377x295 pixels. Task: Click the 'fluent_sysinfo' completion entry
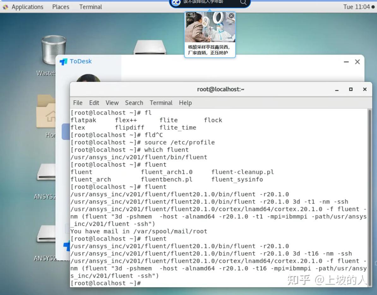[x=237, y=180]
